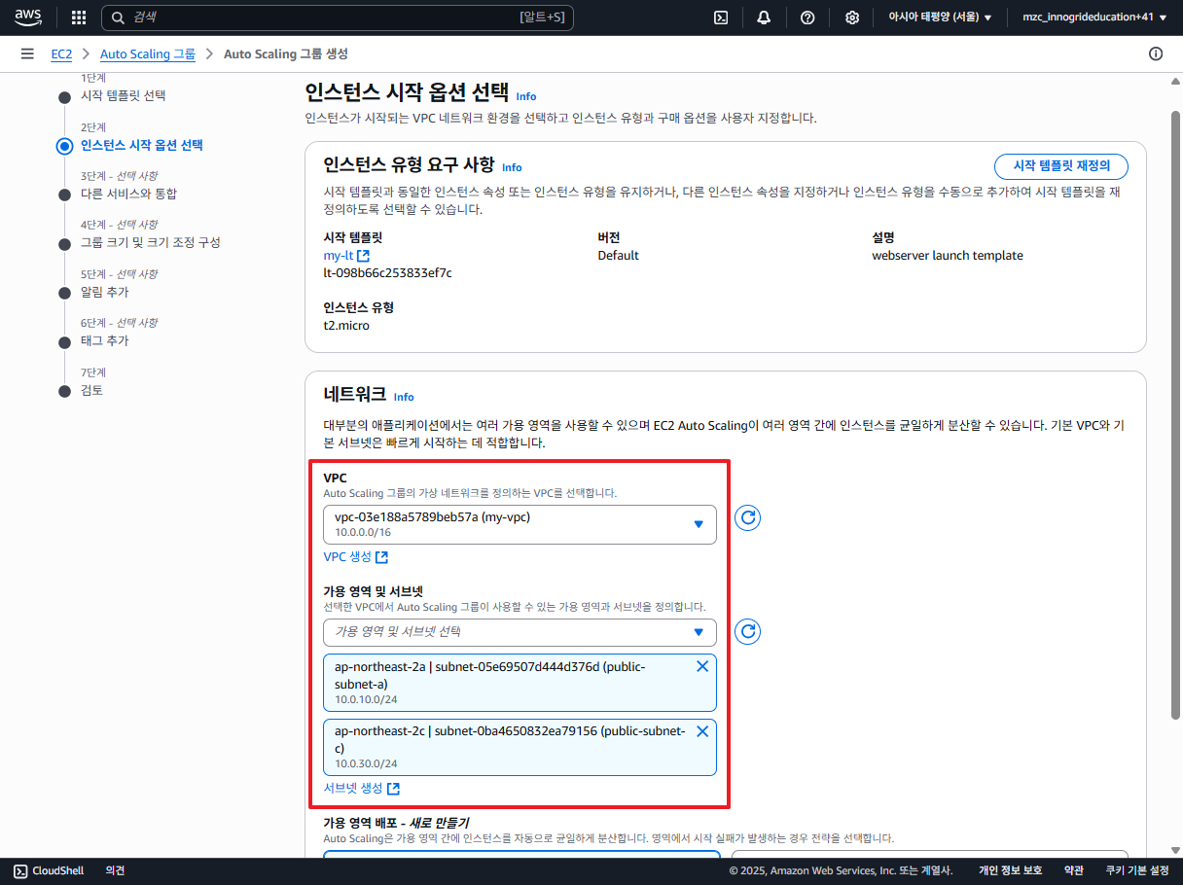Screen dimensions: 1183x885
Task: Open the services grid menu icon
Action: [x=79, y=18]
